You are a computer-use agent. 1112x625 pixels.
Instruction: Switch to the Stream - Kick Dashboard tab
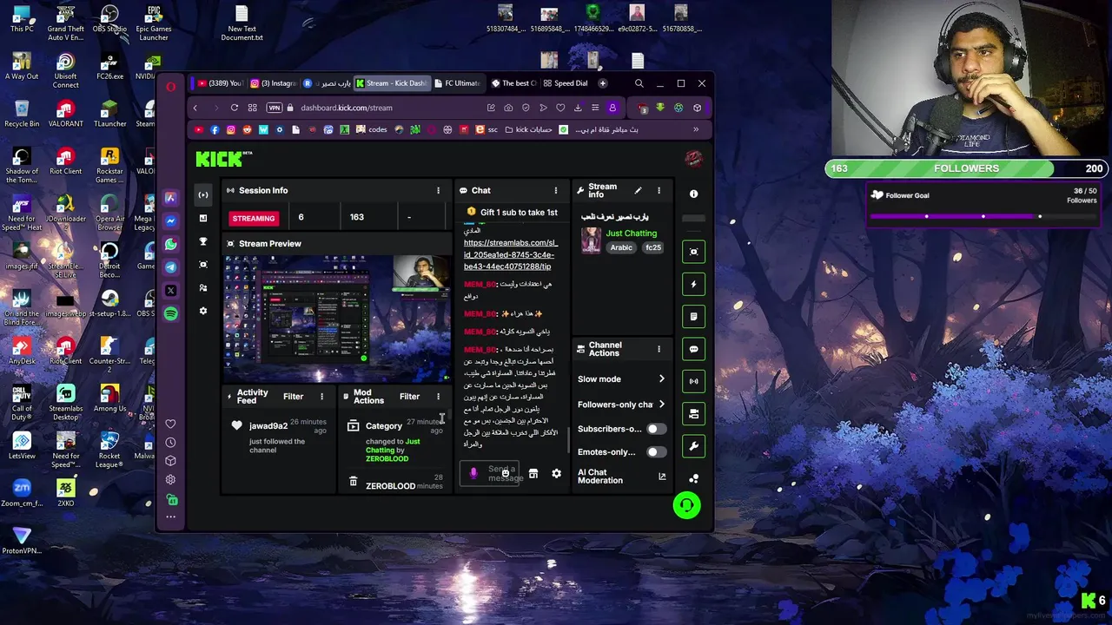pyautogui.click(x=391, y=83)
